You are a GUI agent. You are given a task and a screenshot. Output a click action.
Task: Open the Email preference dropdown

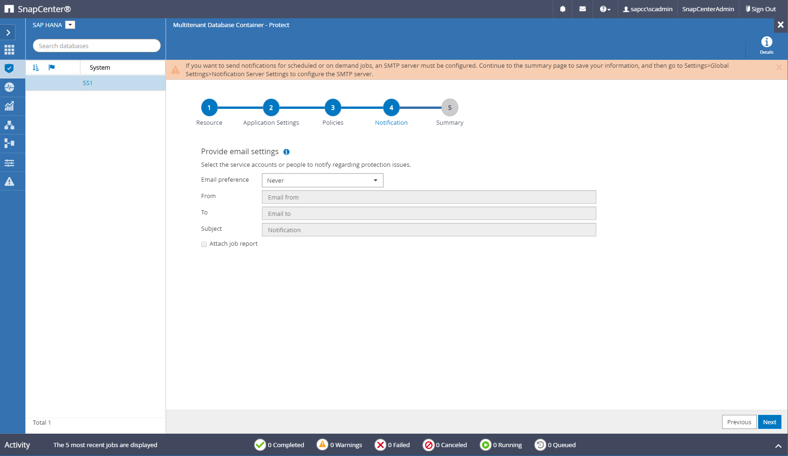point(323,180)
